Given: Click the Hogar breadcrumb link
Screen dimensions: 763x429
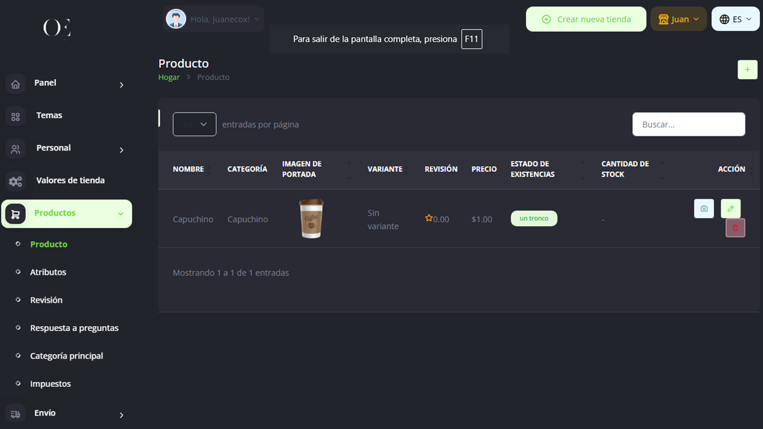Looking at the screenshot, I should [x=169, y=77].
